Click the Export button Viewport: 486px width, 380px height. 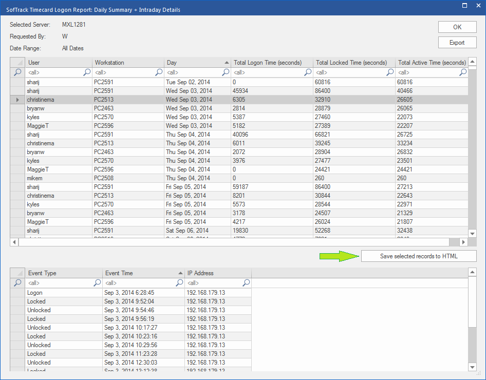(x=457, y=43)
